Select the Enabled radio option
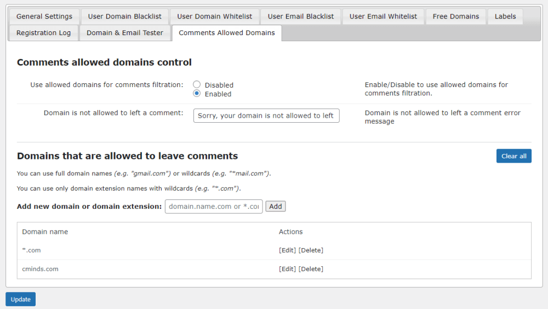Viewport: 548px width, 309px height. 197,94
